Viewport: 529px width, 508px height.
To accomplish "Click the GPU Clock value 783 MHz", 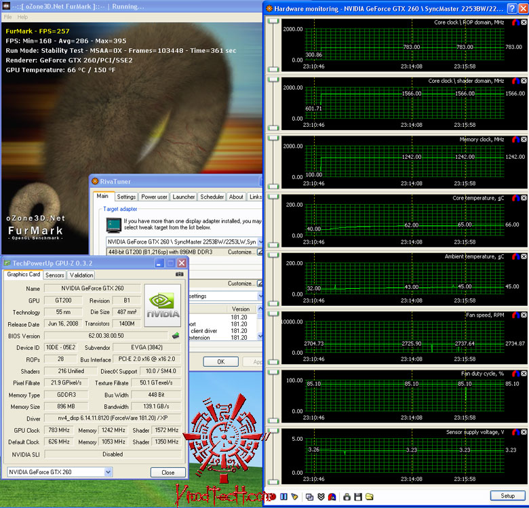I will tap(59, 430).
